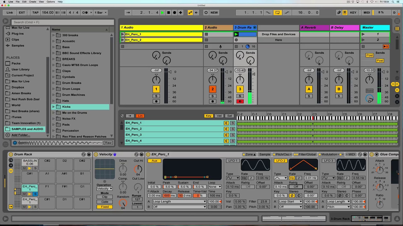Click the TAP tempo button
Screen dimensions: 403x226
(35, 13)
